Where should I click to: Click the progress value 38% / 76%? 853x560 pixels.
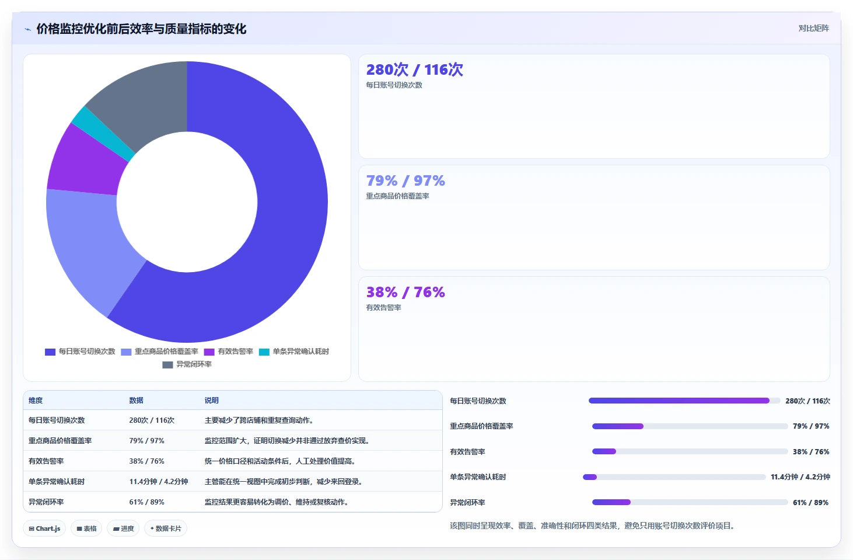point(811,452)
